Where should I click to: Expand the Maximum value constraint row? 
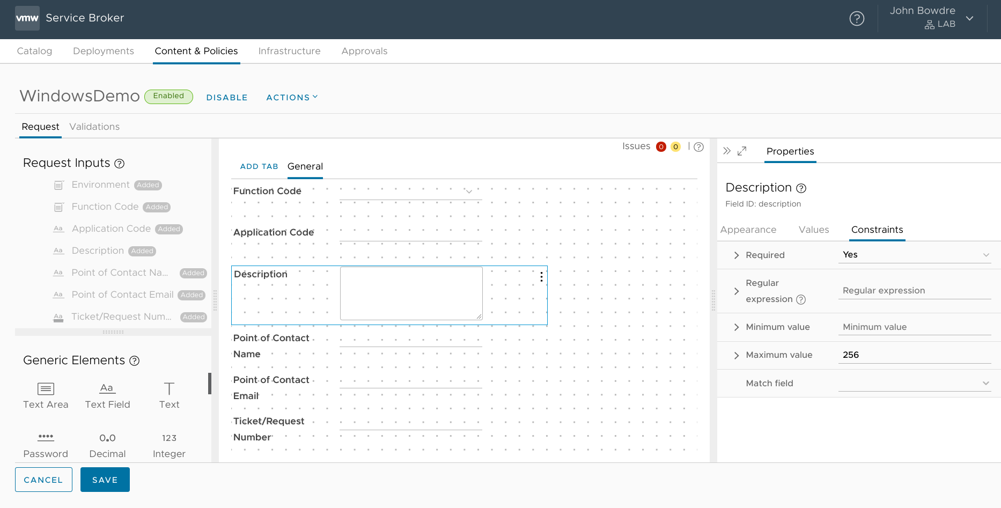737,355
